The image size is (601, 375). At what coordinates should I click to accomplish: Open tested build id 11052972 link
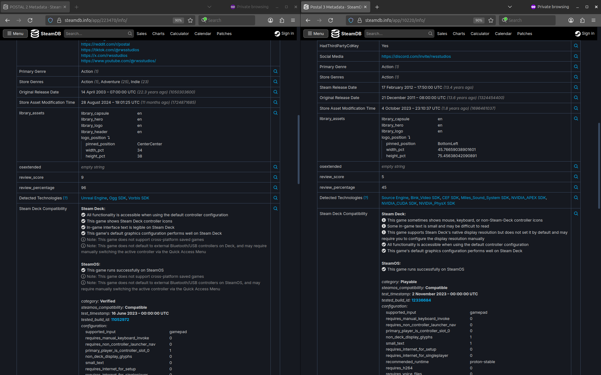pyautogui.click(x=120, y=320)
